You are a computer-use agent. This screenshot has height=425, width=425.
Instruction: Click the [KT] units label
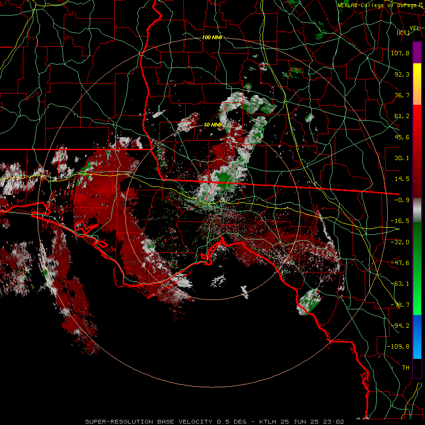tap(403, 33)
